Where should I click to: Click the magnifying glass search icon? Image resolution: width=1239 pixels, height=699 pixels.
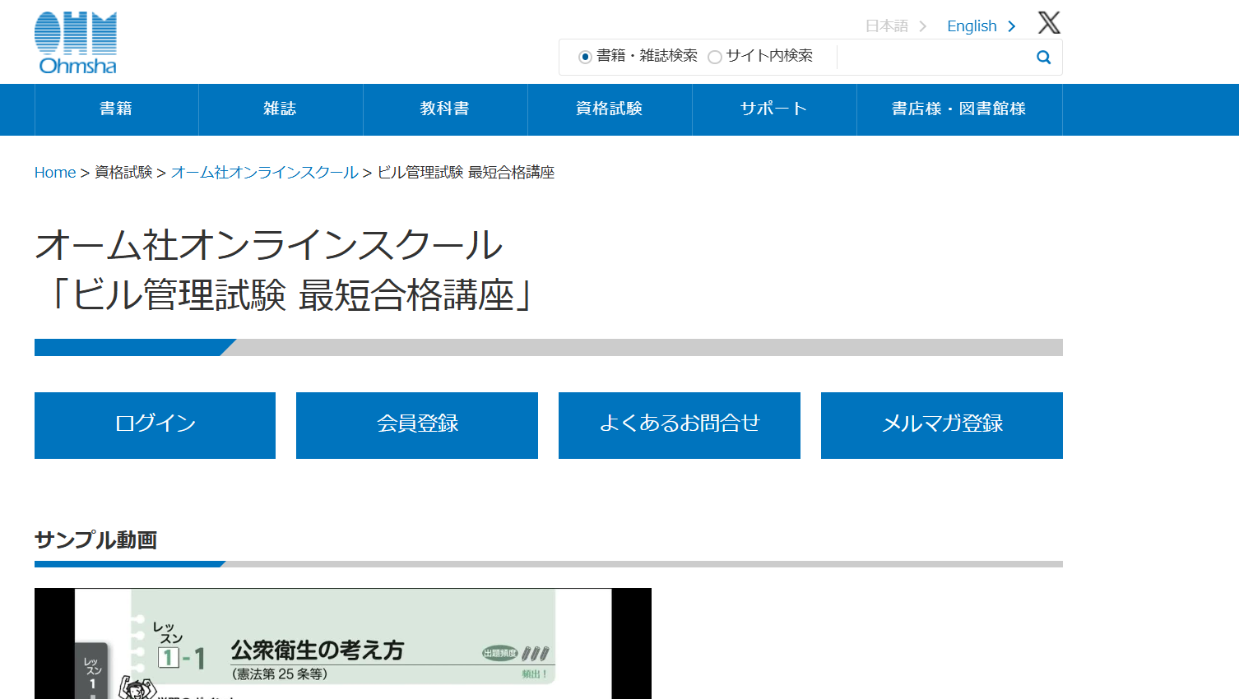tap(1043, 58)
